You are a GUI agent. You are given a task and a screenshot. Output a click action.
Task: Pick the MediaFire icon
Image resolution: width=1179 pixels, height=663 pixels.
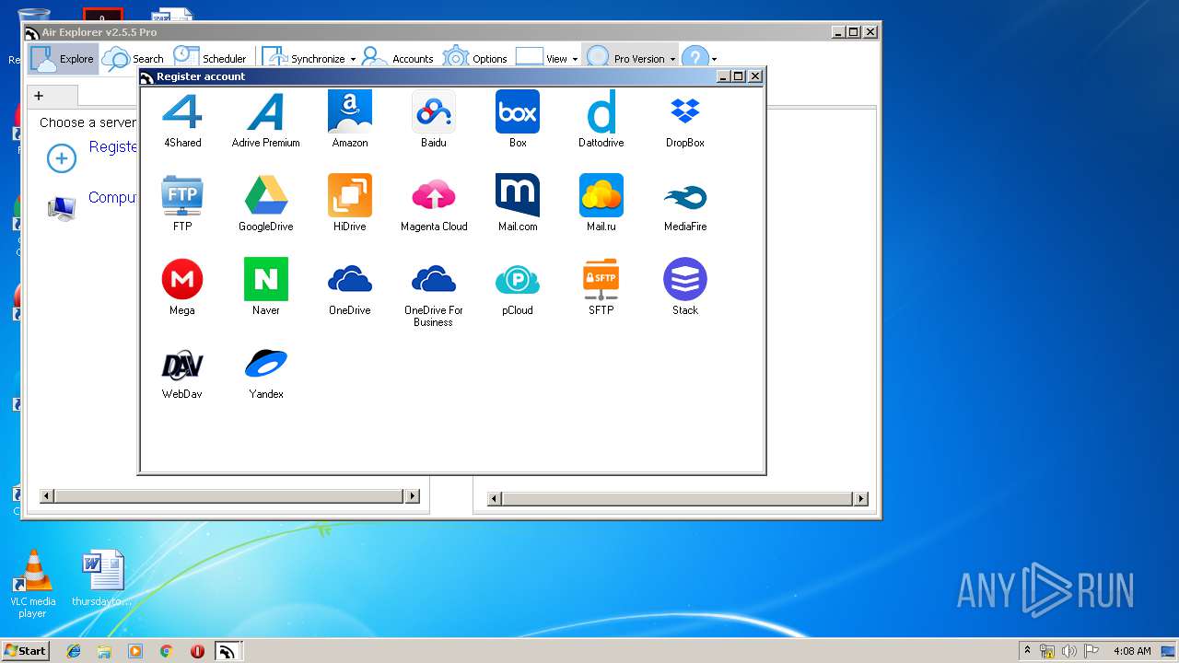(685, 195)
